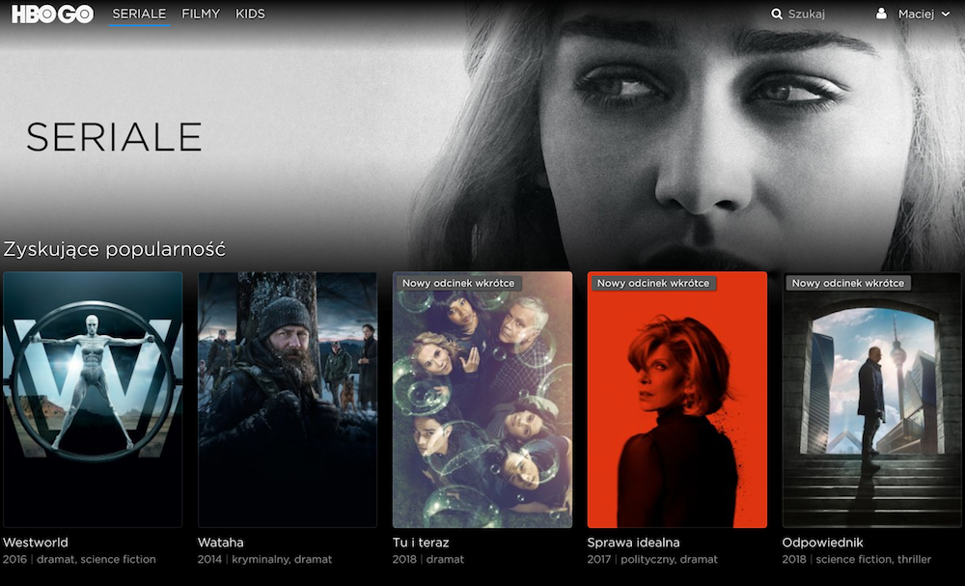Click the Westworld title link
965x586 pixels.
[36, 543]
